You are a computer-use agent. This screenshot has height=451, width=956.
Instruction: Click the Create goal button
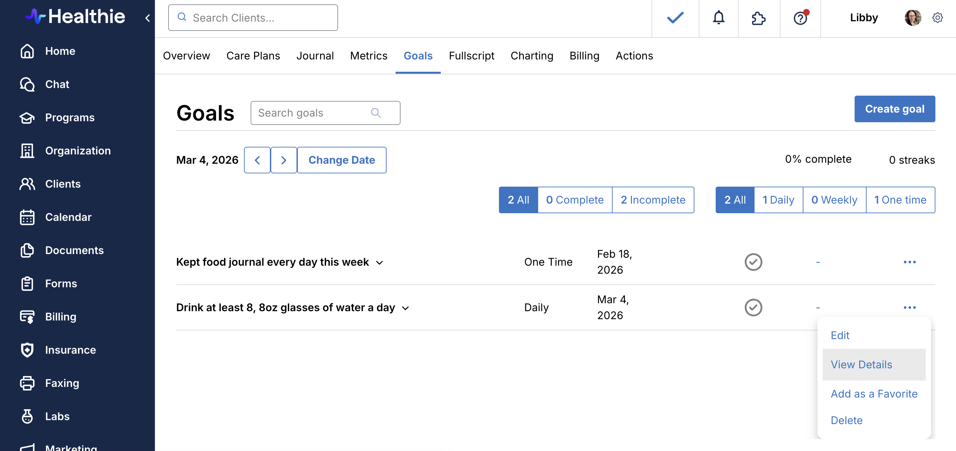tap(895, 109)
